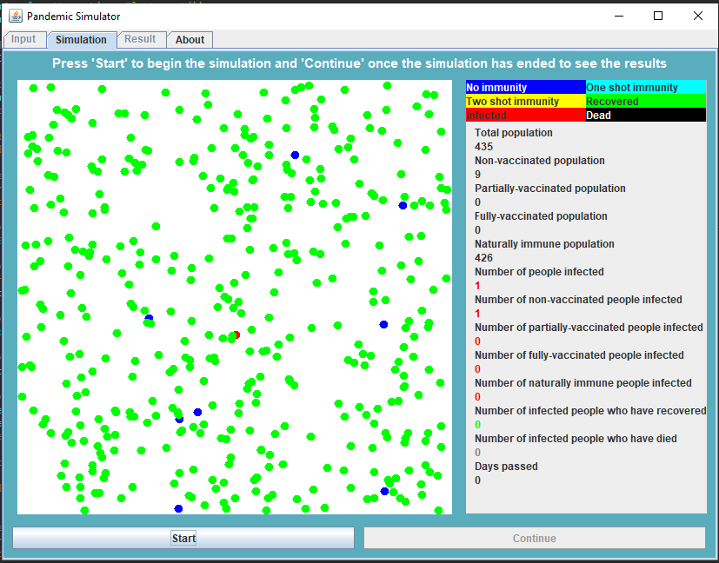Click Number of infected people who have recovered
This screenshot has height=563, width=719.
pyautogui.click(x=590, y=411)
